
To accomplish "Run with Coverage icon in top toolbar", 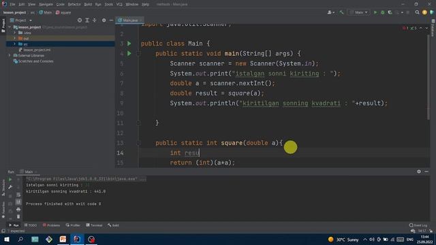I will (x=390, y=12).
